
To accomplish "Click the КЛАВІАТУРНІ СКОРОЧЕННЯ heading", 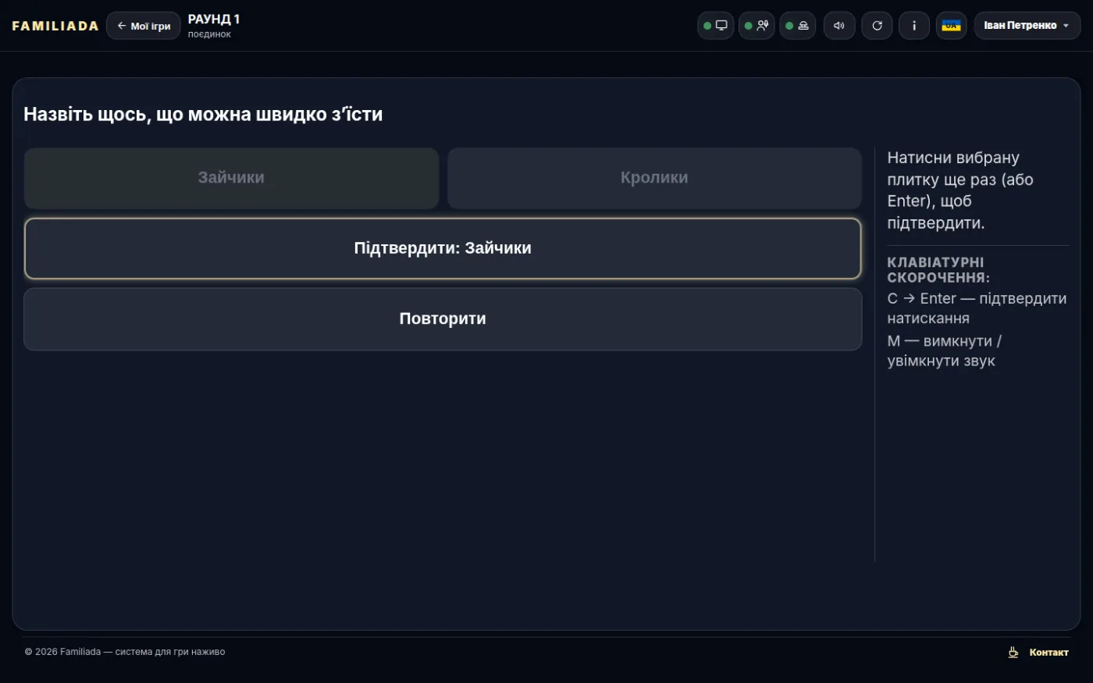I will (938, 270).
